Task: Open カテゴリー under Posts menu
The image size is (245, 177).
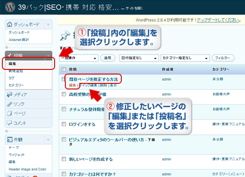Action: [x=16, y=85]
